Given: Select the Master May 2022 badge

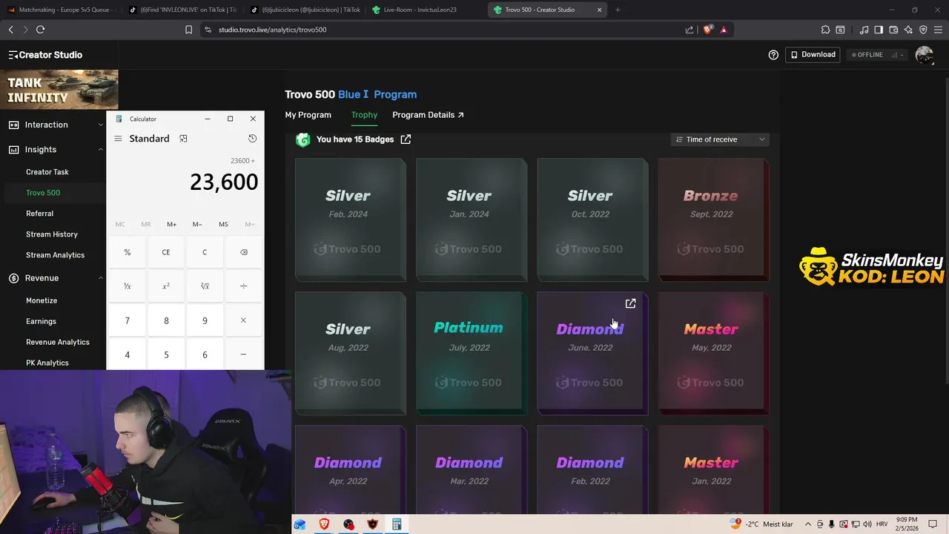Looking at the screenshot, I should tap(713, 353).
